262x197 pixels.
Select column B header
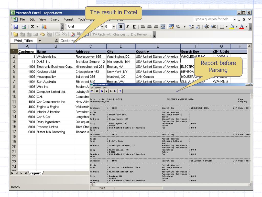(56, 46)
